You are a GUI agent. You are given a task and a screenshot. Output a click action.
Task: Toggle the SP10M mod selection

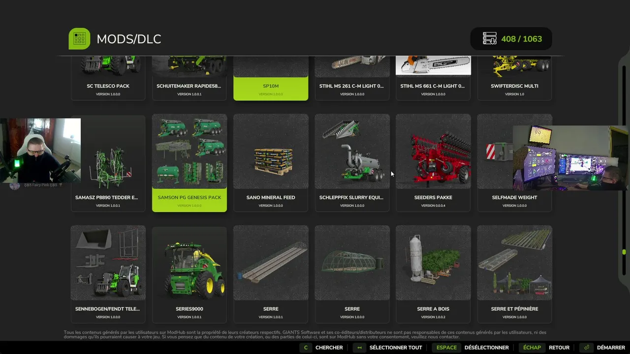(271, 78)
